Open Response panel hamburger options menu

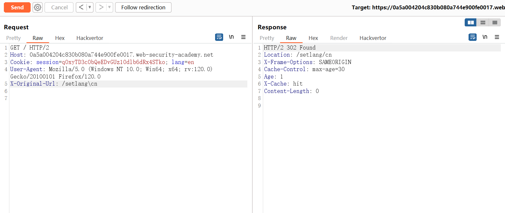497,37
